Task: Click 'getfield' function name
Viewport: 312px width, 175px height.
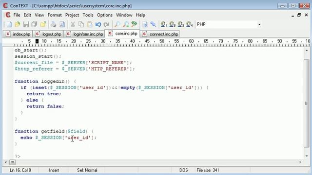Action: 53,131
